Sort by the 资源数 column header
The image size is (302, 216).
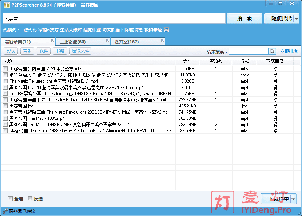pyautogui.click(x=216, y=61)
